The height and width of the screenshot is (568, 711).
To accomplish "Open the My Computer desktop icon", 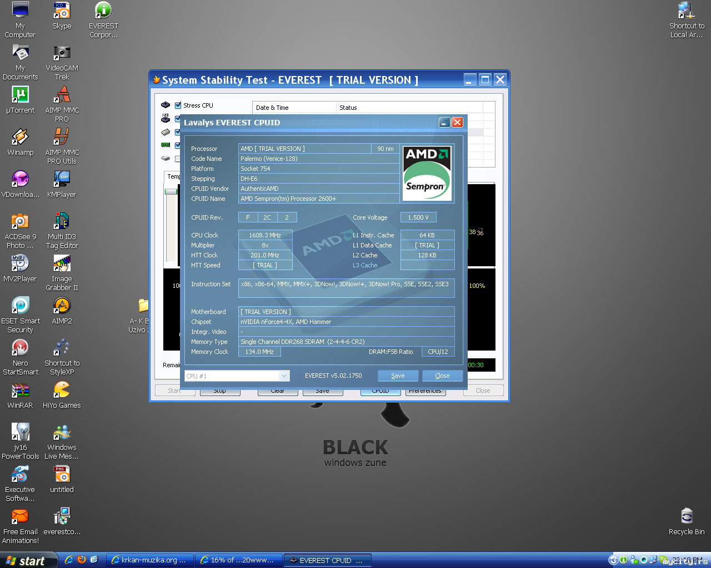I will click(20, 20).
